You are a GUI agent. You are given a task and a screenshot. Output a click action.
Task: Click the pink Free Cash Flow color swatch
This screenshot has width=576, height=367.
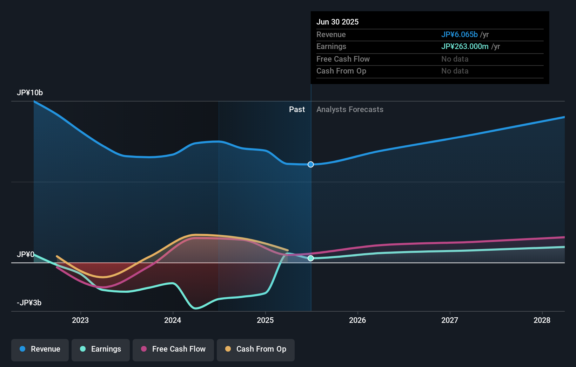144,349
